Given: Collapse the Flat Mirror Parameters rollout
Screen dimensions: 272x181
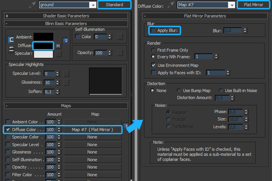Looking at the screenshot, I should point(205,16).
